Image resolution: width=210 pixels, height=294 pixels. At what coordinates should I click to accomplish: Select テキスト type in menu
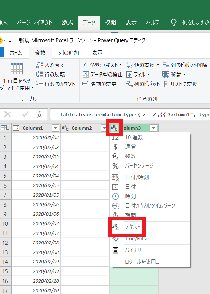coord(150,227)
